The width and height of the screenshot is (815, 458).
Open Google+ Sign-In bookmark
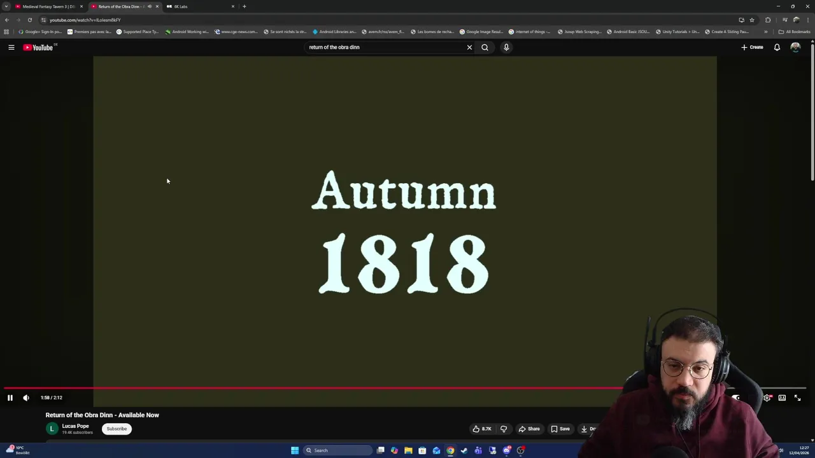click(x=40, y=32)
